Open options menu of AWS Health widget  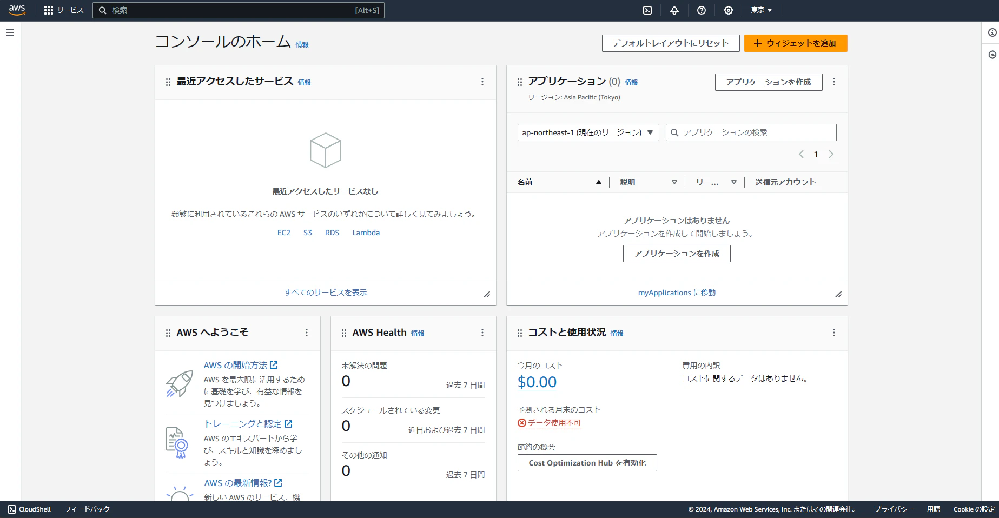(x=482, y=333)
